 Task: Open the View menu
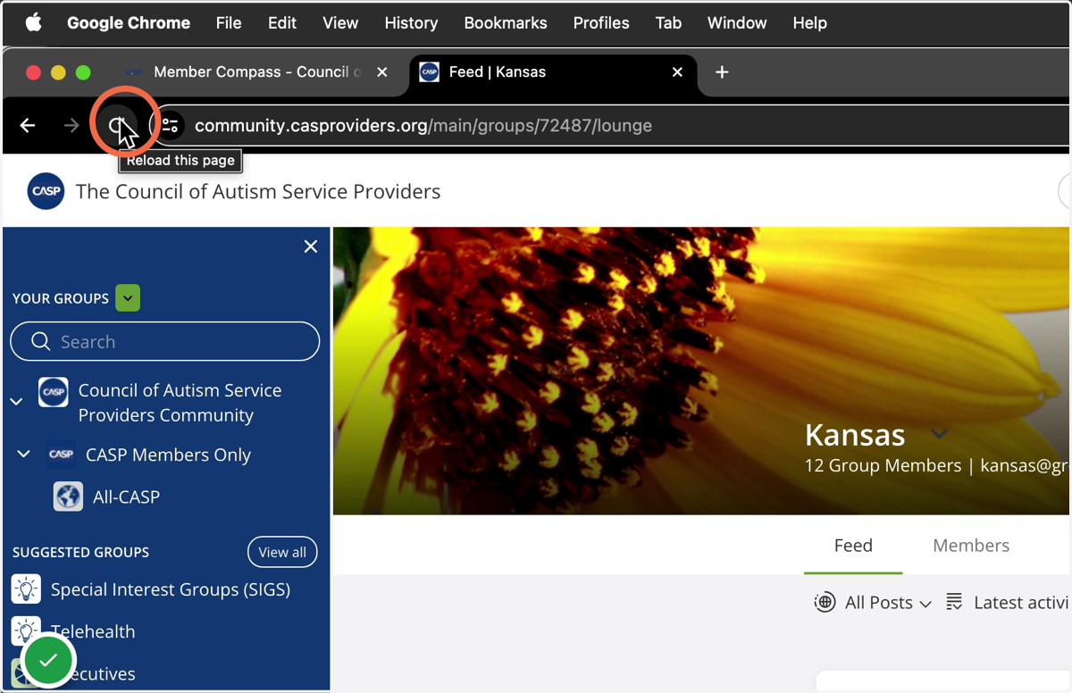tap(340, 23)
